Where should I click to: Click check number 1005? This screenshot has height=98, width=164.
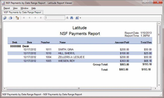(48, 61)
